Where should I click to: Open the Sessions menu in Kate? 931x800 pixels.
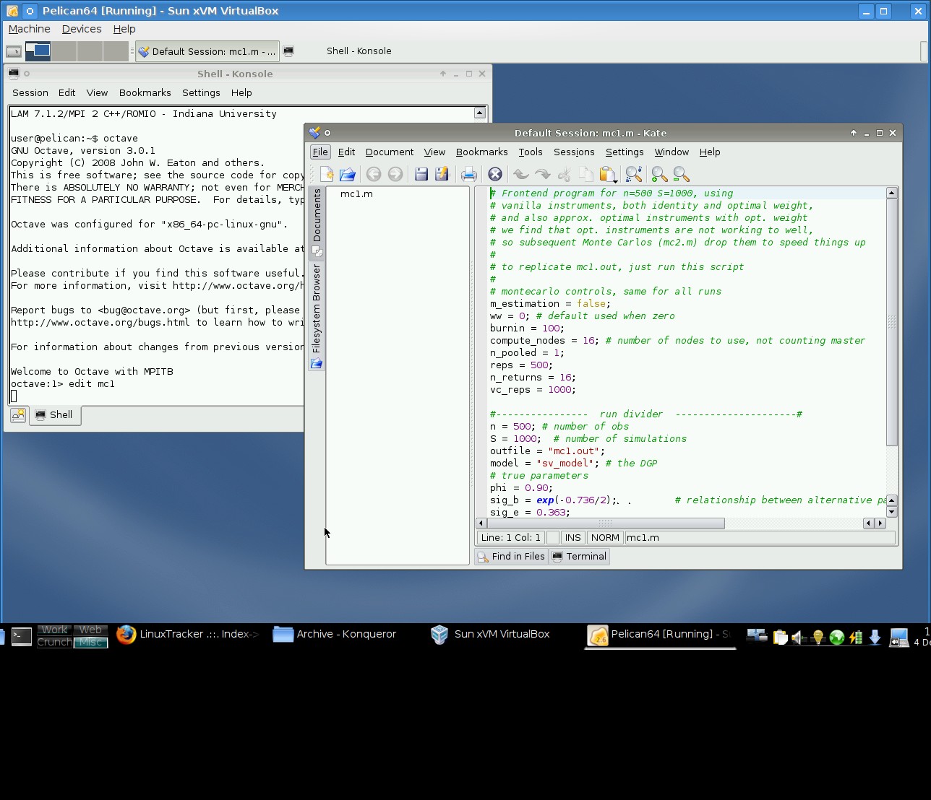pos(574,152)
